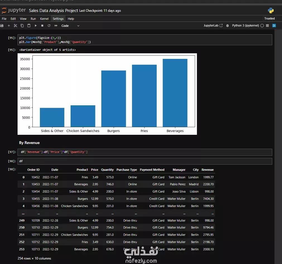Click revenue value 7404.30
Image resolution: width=282 pixels, height=264 pixels.
click(x=208, y=199)
